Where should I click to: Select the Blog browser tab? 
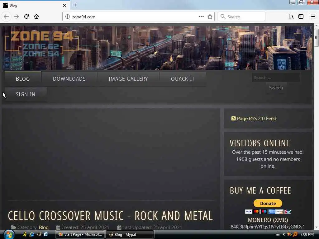(35, 5)
